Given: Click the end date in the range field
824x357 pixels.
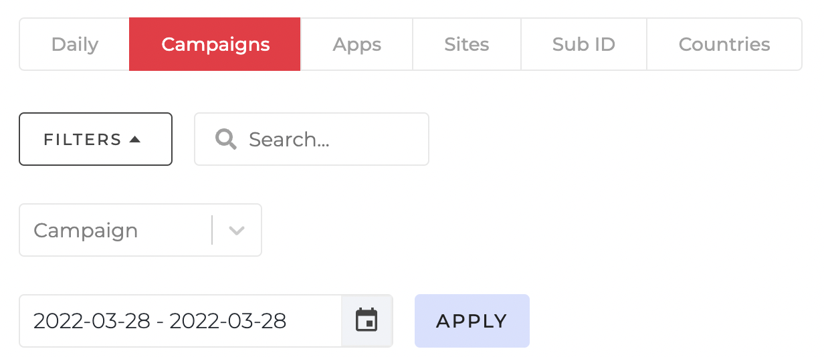Looking at the screenshot, I should [x=228, y=322].
